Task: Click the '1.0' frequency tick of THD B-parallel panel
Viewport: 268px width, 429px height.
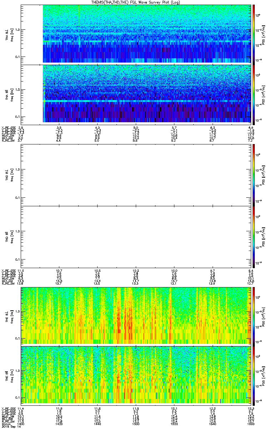Action: (x=18, y=231)
